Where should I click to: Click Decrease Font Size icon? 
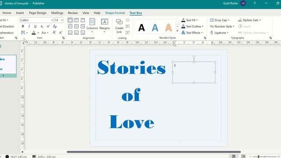pos(61,32)
